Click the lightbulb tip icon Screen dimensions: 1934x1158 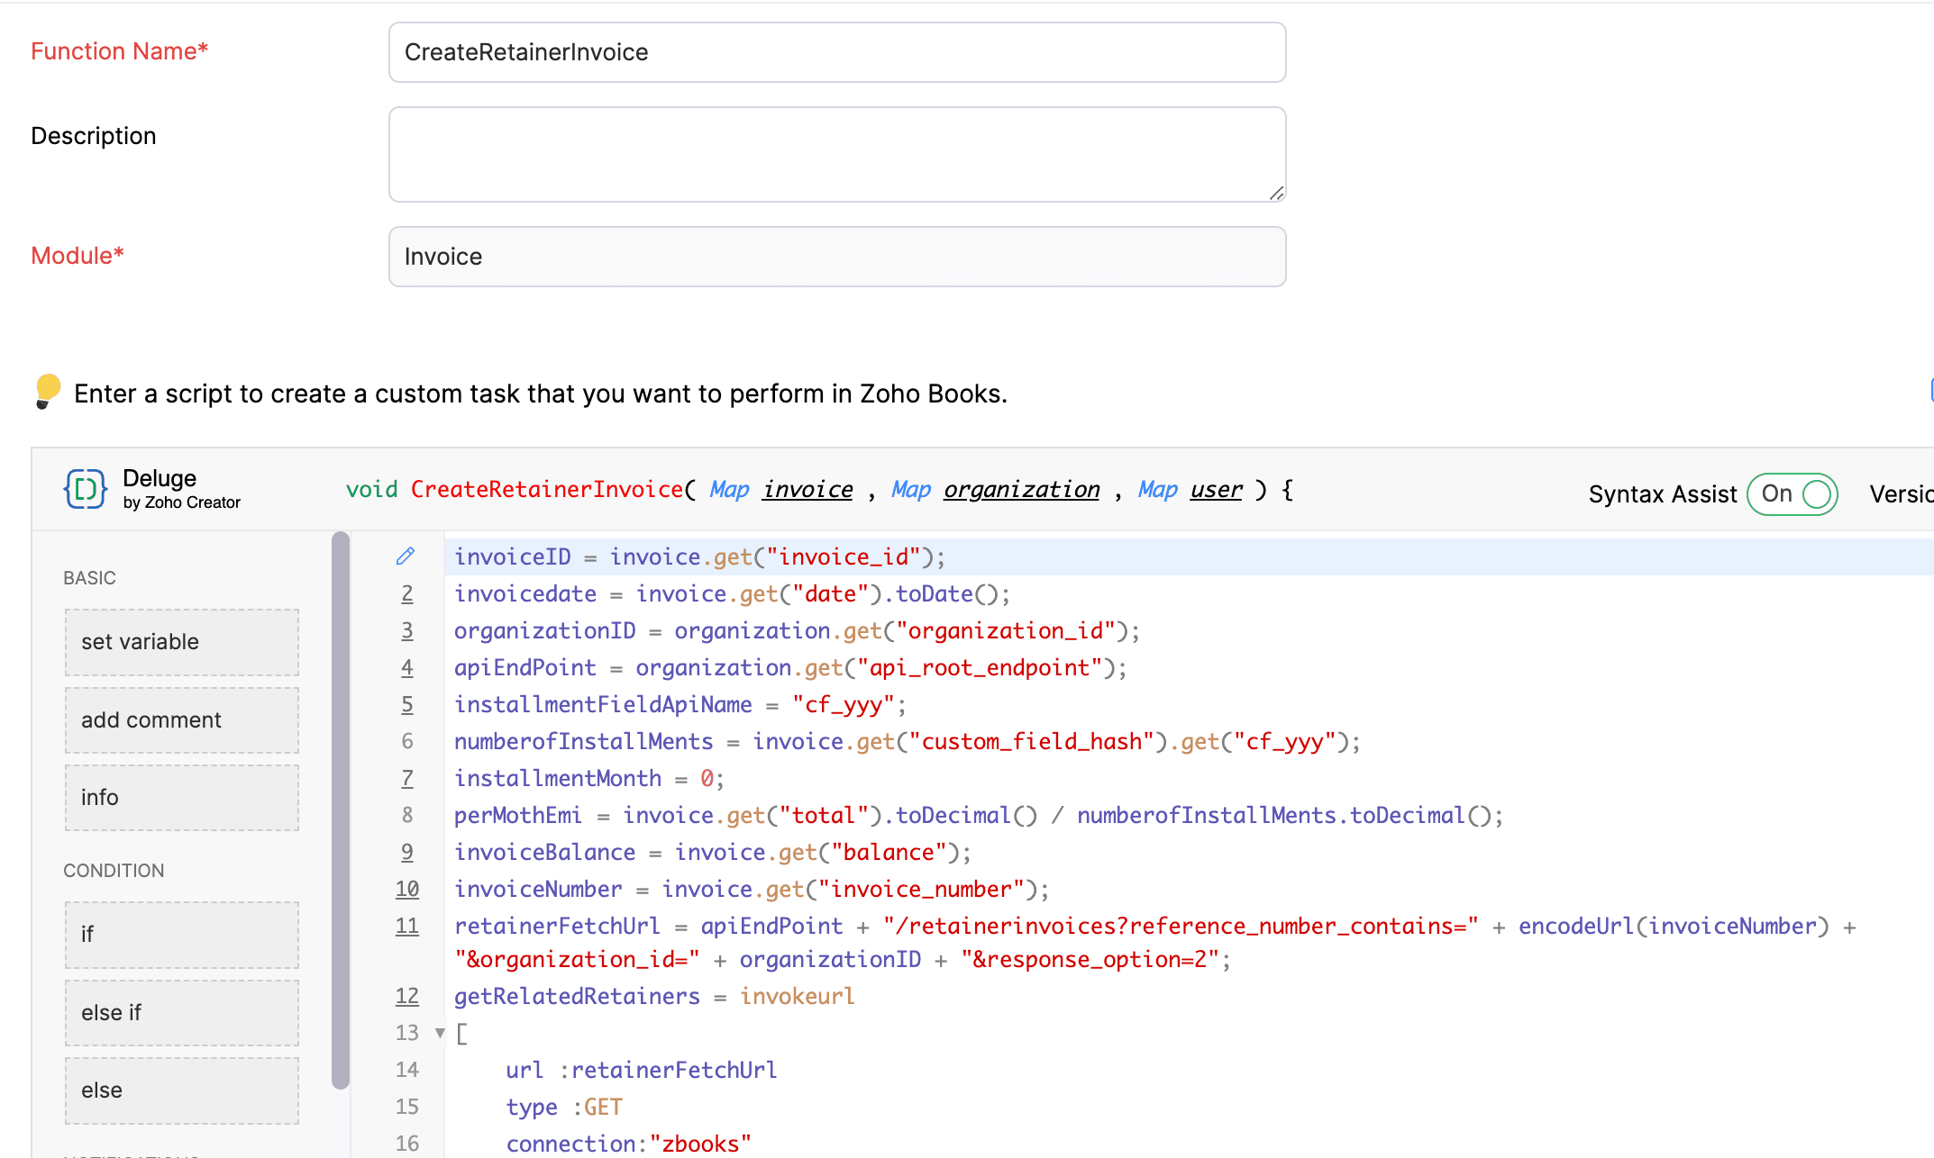click(x=47, y=392)
